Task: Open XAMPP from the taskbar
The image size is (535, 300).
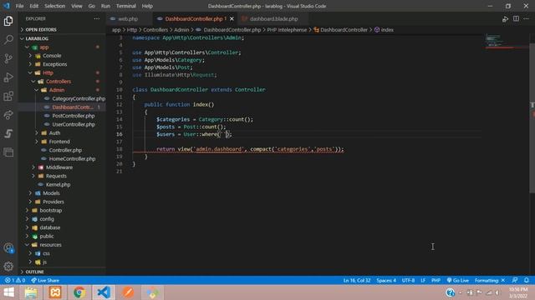Action: click(55, 292)
